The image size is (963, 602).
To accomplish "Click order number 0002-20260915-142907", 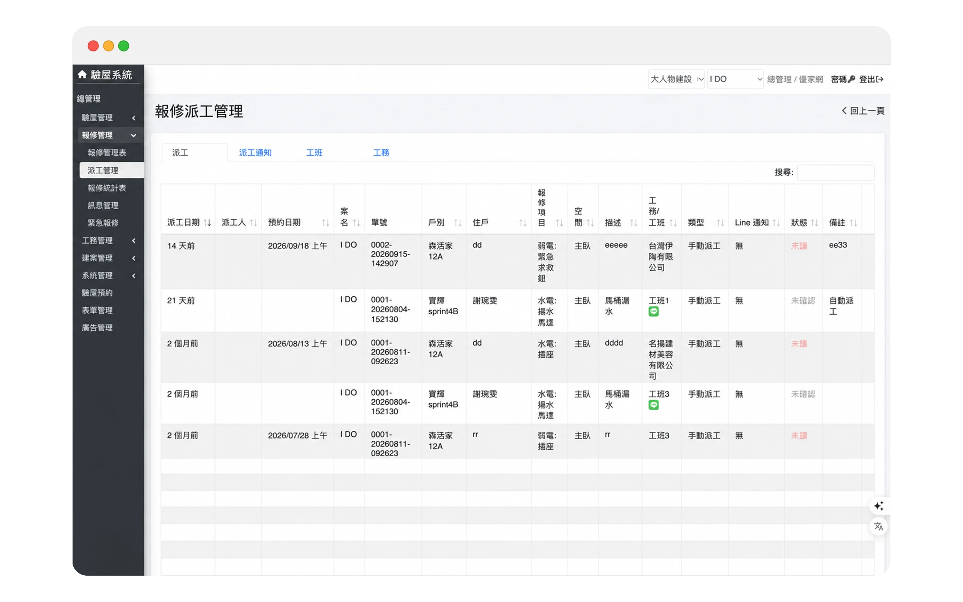I will pos(391,254).
